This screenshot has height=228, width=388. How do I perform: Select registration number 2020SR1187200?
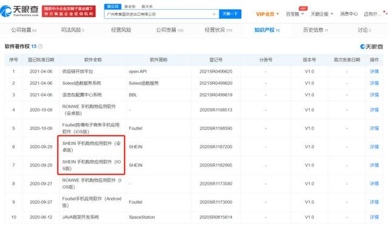click(216, 147)
